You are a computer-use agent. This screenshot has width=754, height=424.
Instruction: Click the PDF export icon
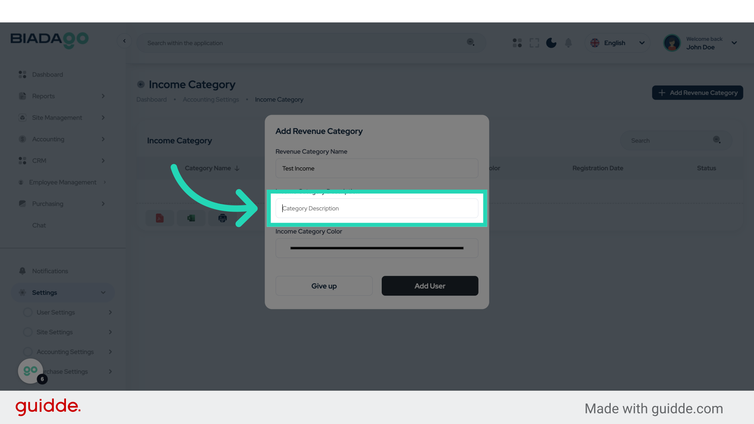pos(159,218)
